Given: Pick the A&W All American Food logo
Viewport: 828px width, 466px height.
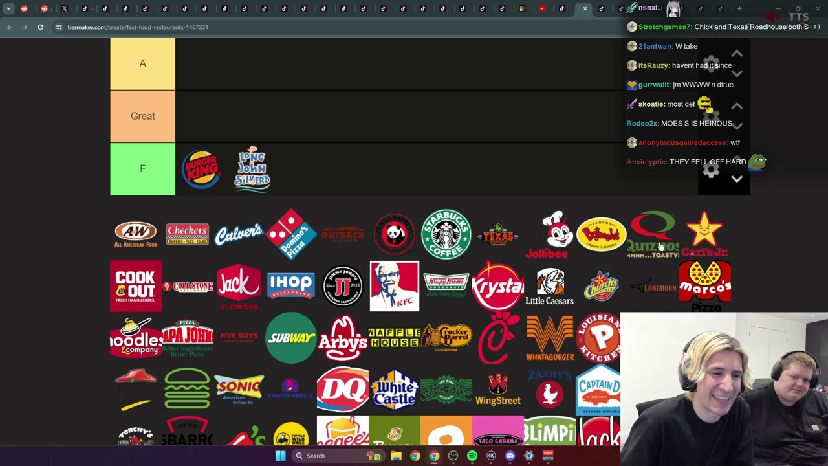Looking at the screenshot, I should pyautogui.click(x=136, y=234).
